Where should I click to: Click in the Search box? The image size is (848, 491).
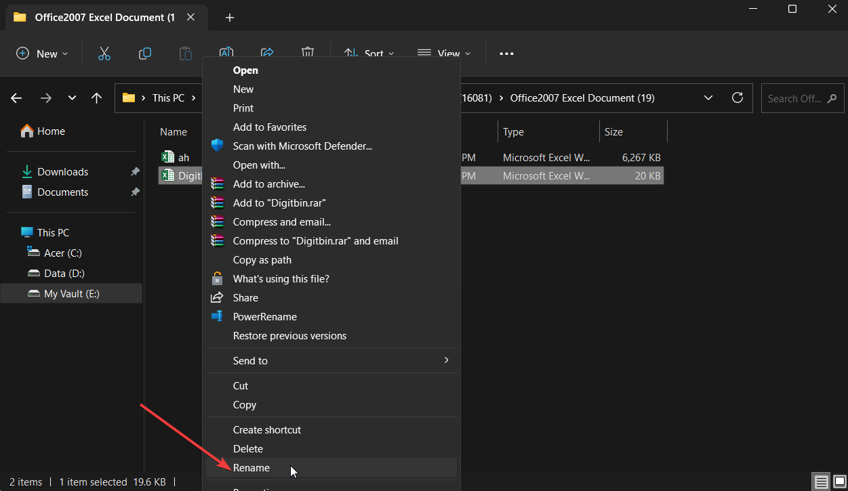(x=803, y=98)
